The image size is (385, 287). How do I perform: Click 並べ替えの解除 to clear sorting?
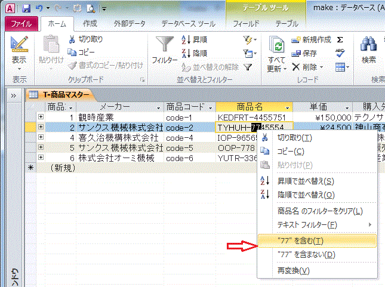(x=210, y=67)
